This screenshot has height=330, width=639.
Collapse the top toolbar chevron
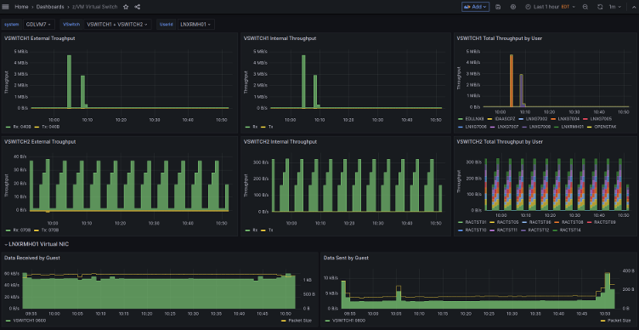tap(634, 7)
